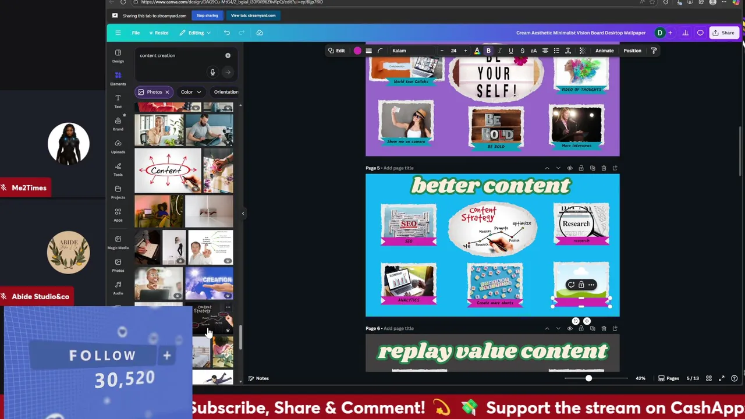Open the Photos panel in sidebar
This screenshot has width=745, height=419.
118,265
